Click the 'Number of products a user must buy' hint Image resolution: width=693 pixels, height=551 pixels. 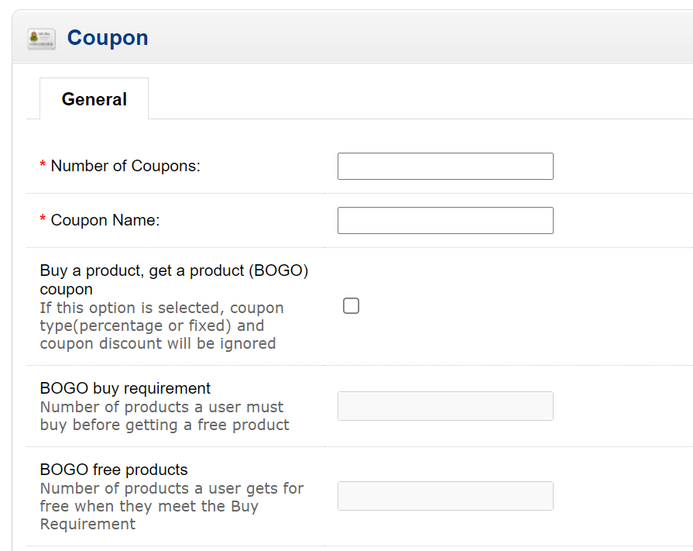(x=164, y=415)
